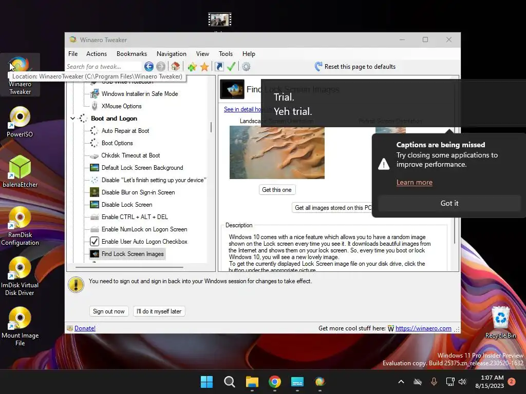Open the Actions menu

tap(96, 53)
